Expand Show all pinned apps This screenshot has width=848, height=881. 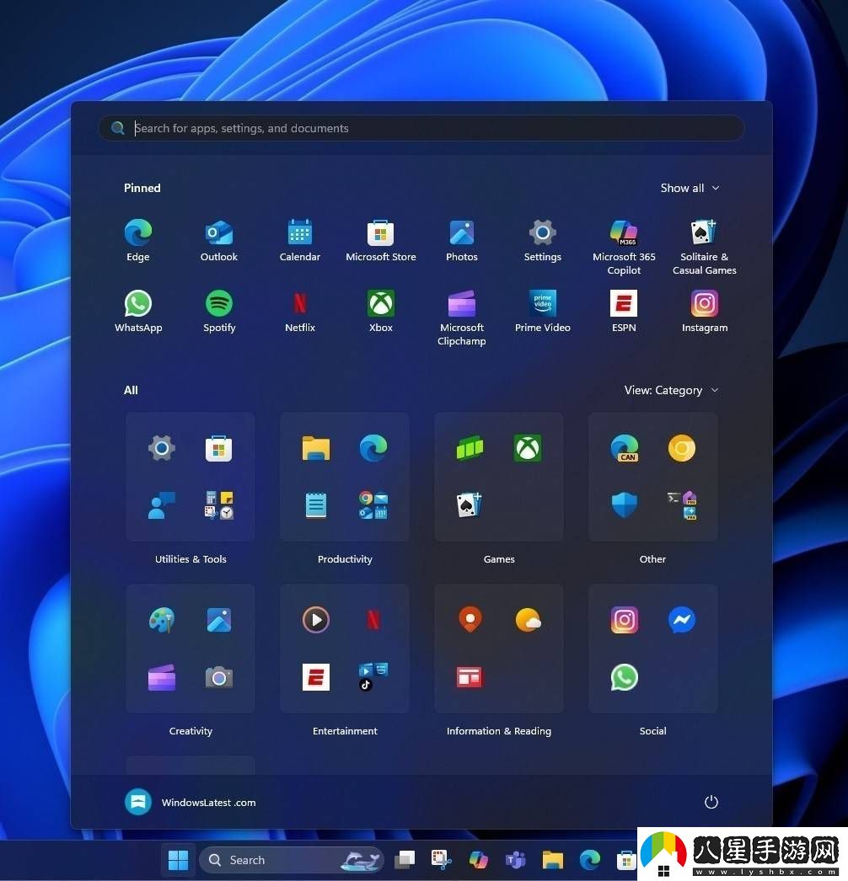click(x=690, y=188)
